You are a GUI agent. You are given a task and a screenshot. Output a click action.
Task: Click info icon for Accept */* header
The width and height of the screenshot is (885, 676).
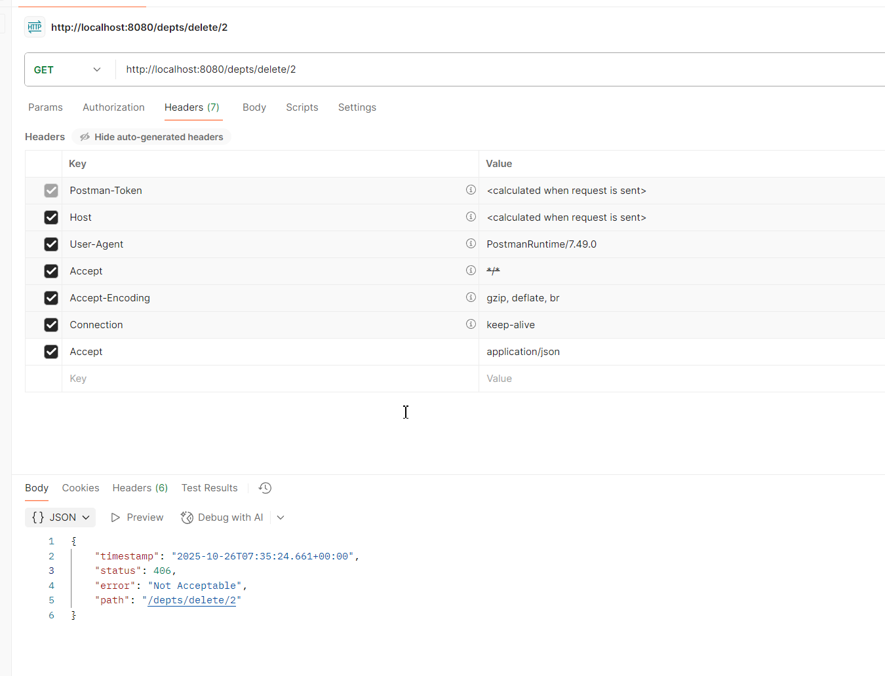(471, 271)
